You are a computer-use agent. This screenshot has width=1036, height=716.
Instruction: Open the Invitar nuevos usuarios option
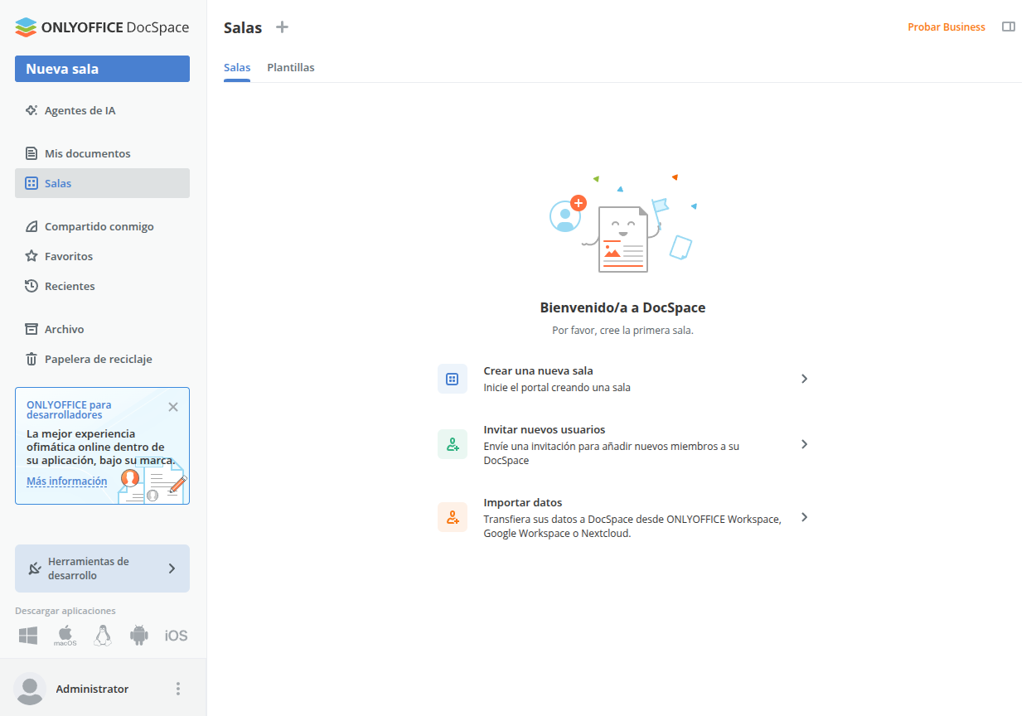[x=622, y=445]
